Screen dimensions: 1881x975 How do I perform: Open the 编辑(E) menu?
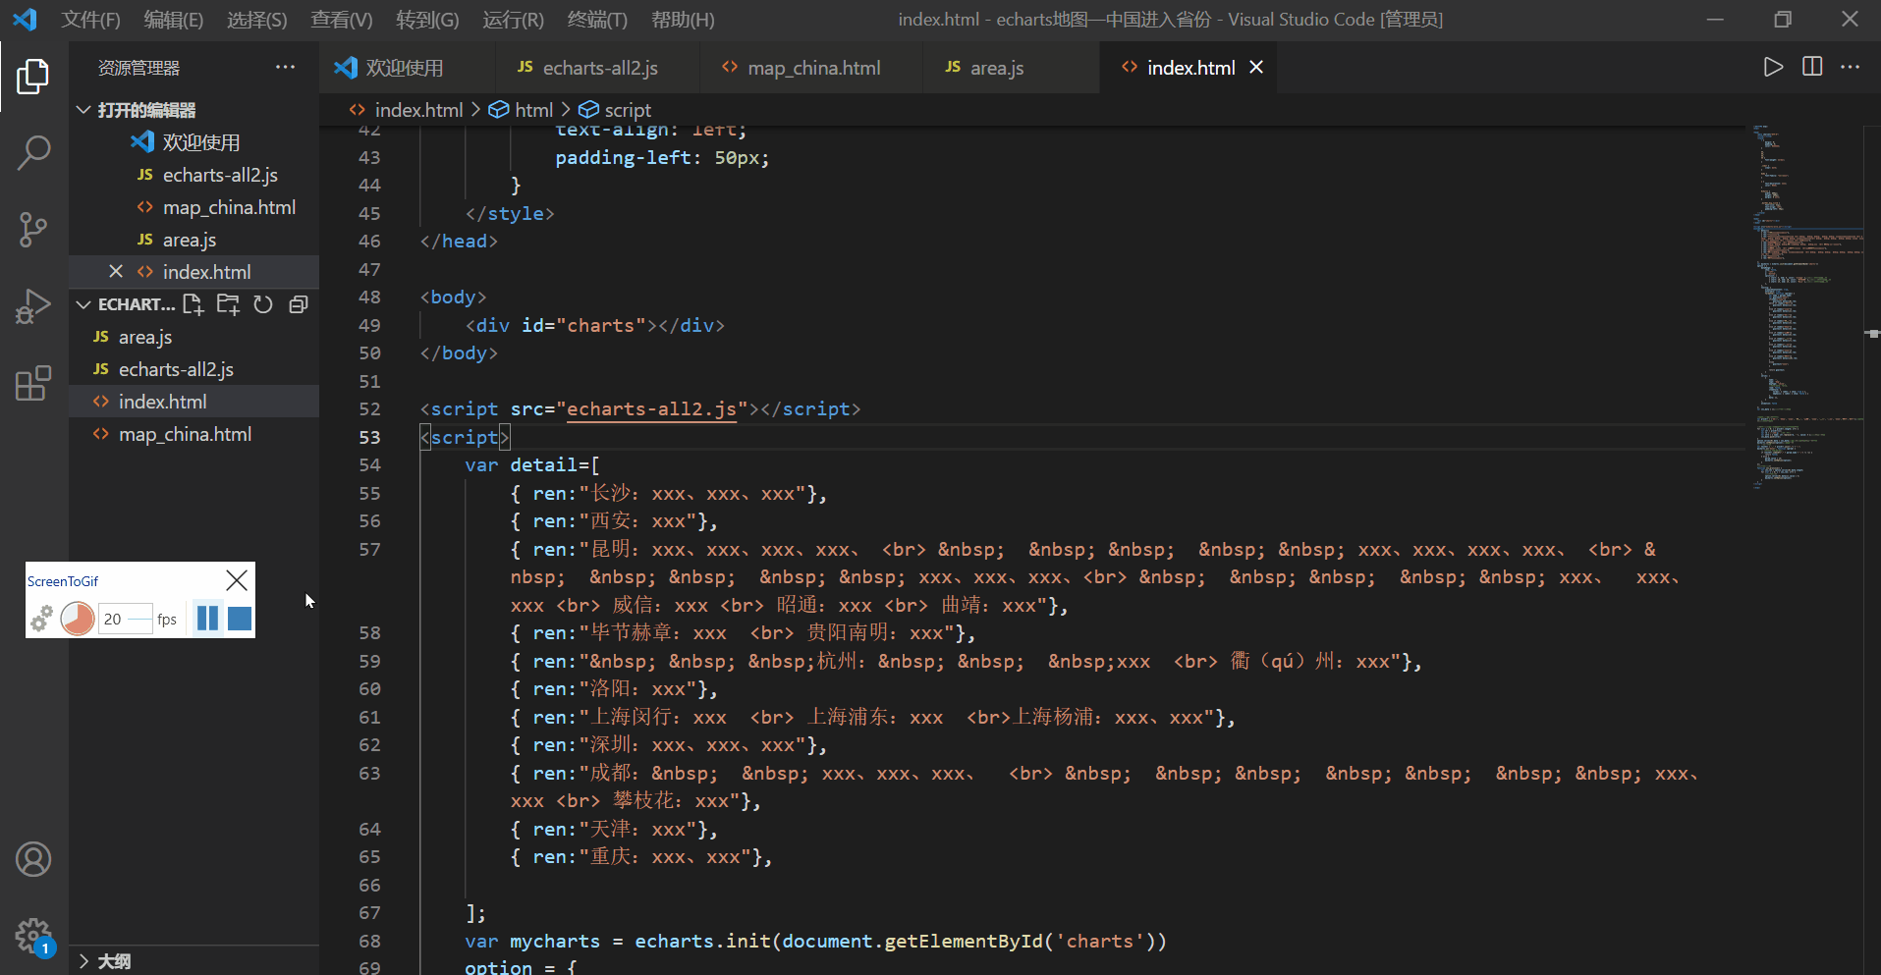[x=174, y=20]
